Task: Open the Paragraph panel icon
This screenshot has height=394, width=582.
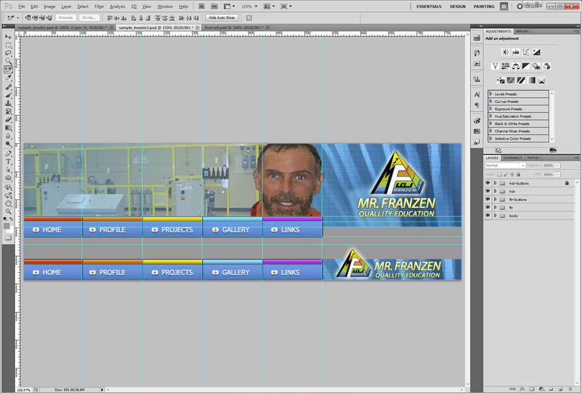Action: [477, 105]
